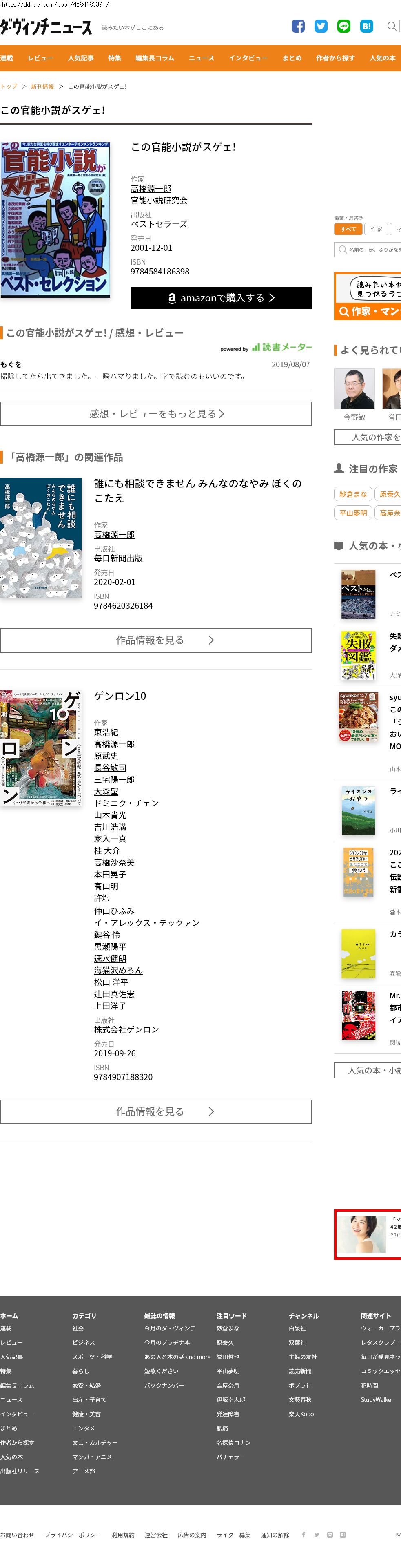The width and height of the screenshot is (401, 1551).
Task: Click the author name search field
Action: pos(368,249)
